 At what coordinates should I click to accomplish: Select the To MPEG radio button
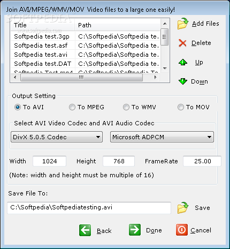72,107
